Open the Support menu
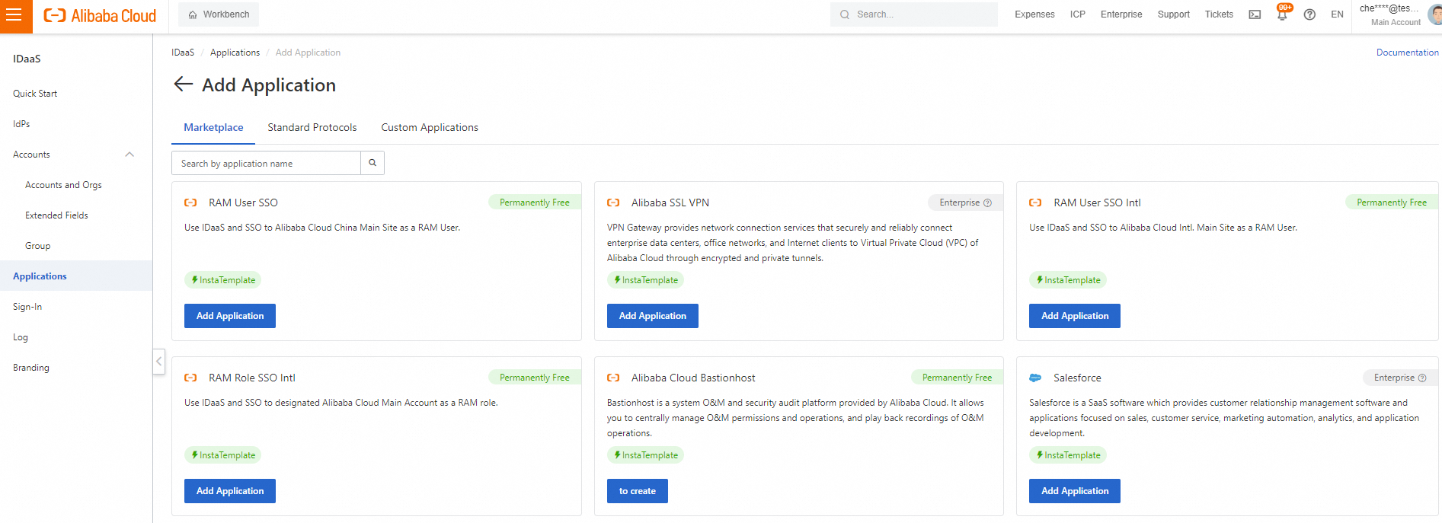The image size is (1442, 523). coord(1173,14)
